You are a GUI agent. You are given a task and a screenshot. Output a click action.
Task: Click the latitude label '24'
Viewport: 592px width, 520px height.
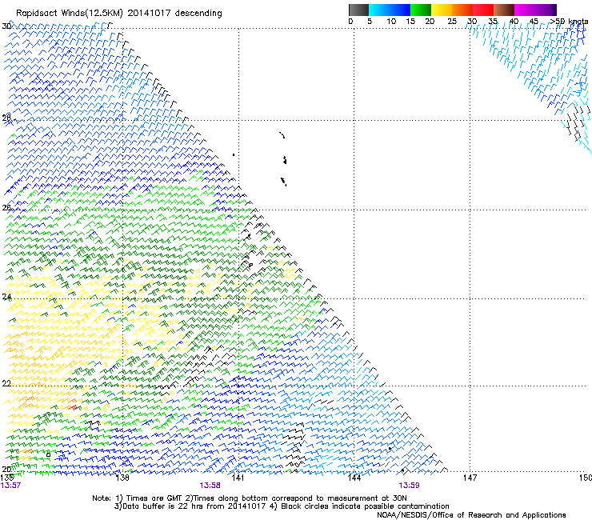click(6, 297)
